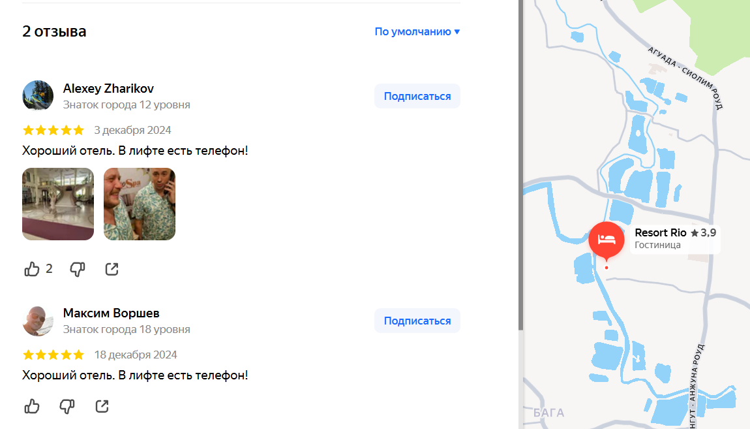Click the reviews panel vertical scrollbar
The image size is (750, 429).
coord(520,165)
